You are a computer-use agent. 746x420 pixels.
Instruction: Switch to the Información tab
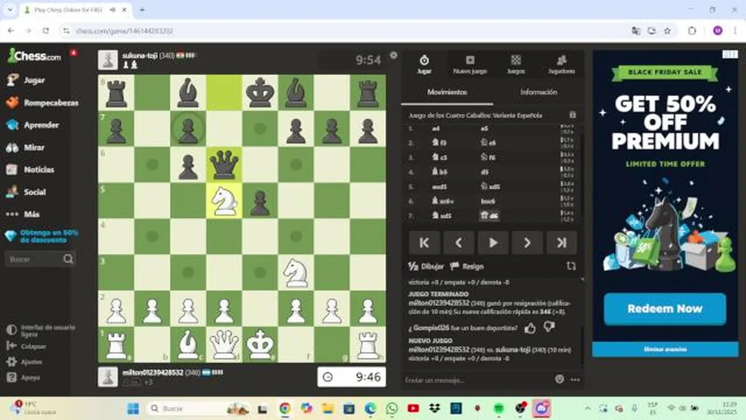[539, 92]
